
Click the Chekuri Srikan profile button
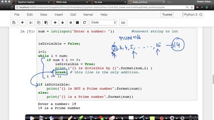tap(205, 2)
